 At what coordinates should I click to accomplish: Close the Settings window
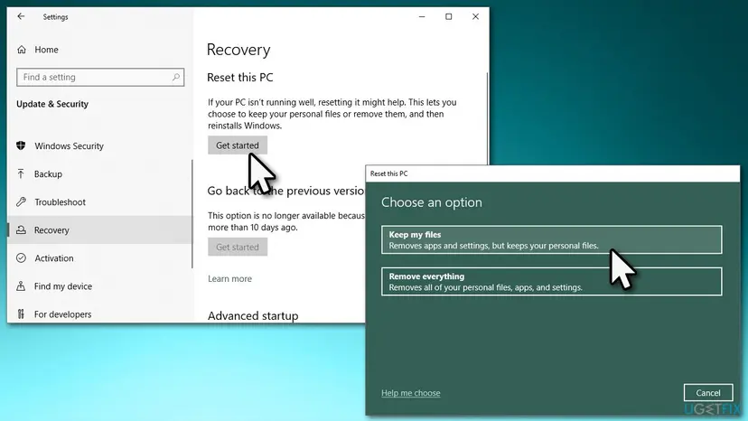[475, 16]
